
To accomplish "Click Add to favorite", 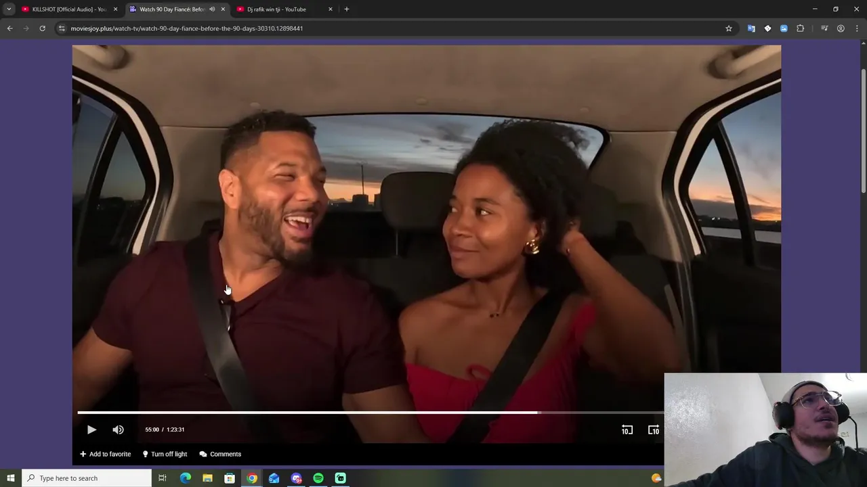I will (x=105, y=454).
